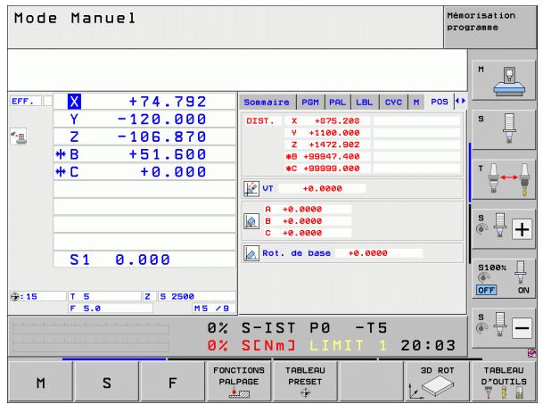Switch to the CYC tab
543x404 pixels.
394,103
